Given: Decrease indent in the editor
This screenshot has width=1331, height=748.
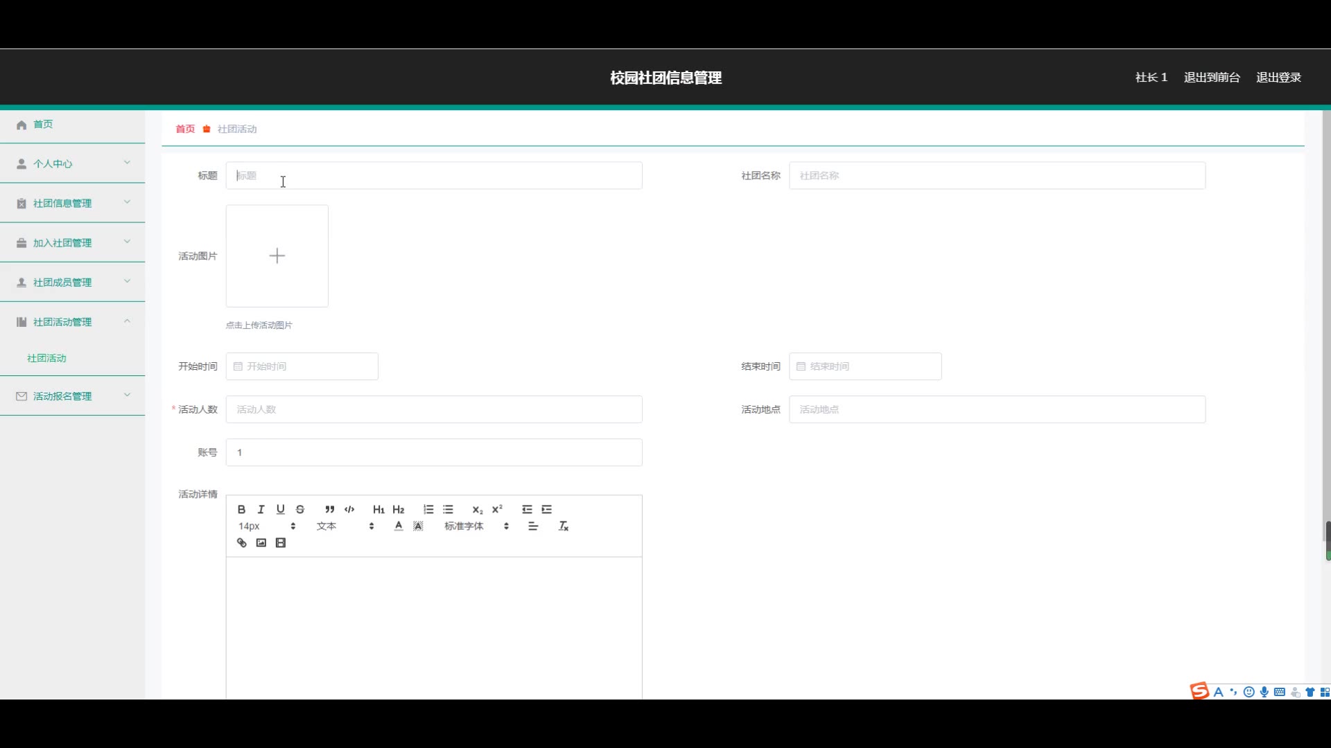Looking at the screenshot, I should [x=527, y=509].
